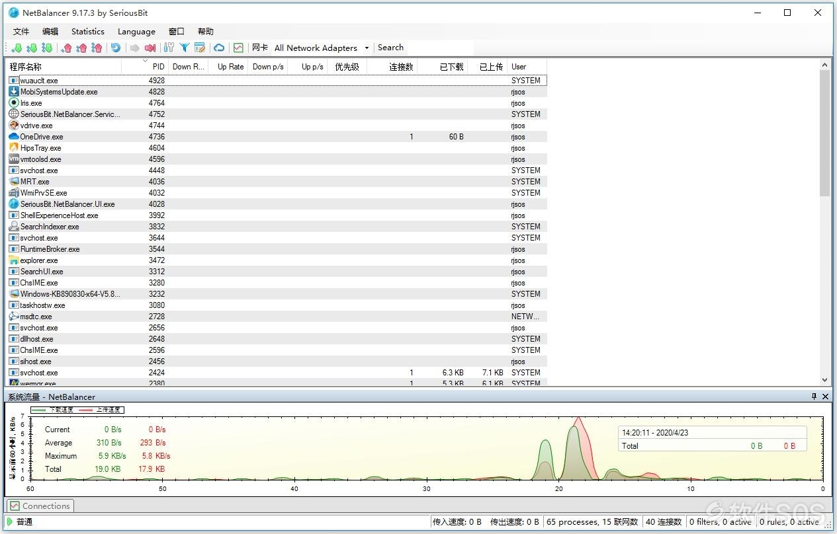Select the sihost.exe row

point(277,362)
